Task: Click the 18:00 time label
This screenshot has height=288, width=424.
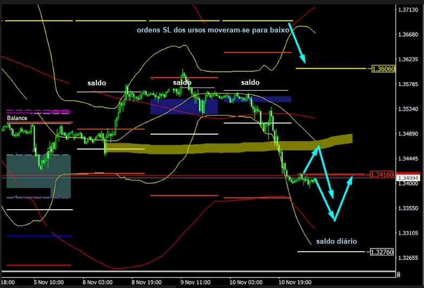Action: pos(8,282)
